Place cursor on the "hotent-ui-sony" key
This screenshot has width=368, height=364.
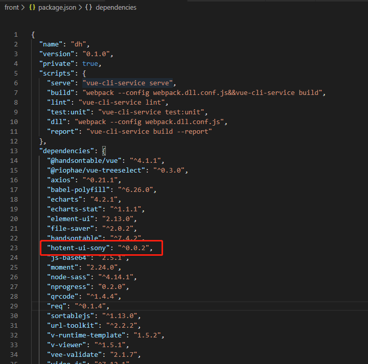pyautogui.click(x=78, y=248)
